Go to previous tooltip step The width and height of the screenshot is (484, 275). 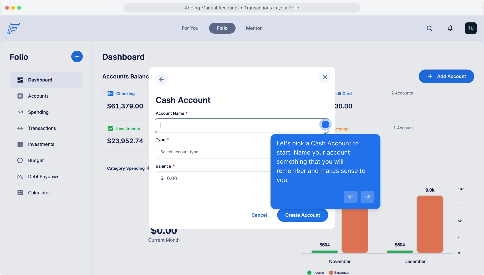point(351,197)
